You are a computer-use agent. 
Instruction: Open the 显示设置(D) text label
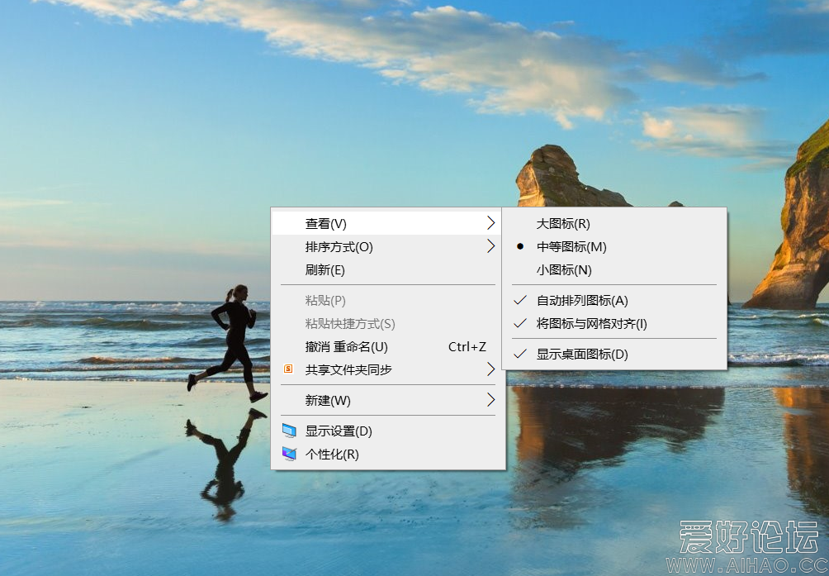(339, 431)
